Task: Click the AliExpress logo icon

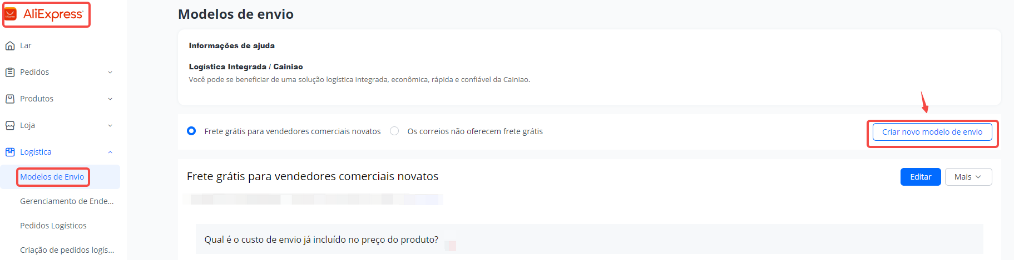Action: click(x=11, y=14)
